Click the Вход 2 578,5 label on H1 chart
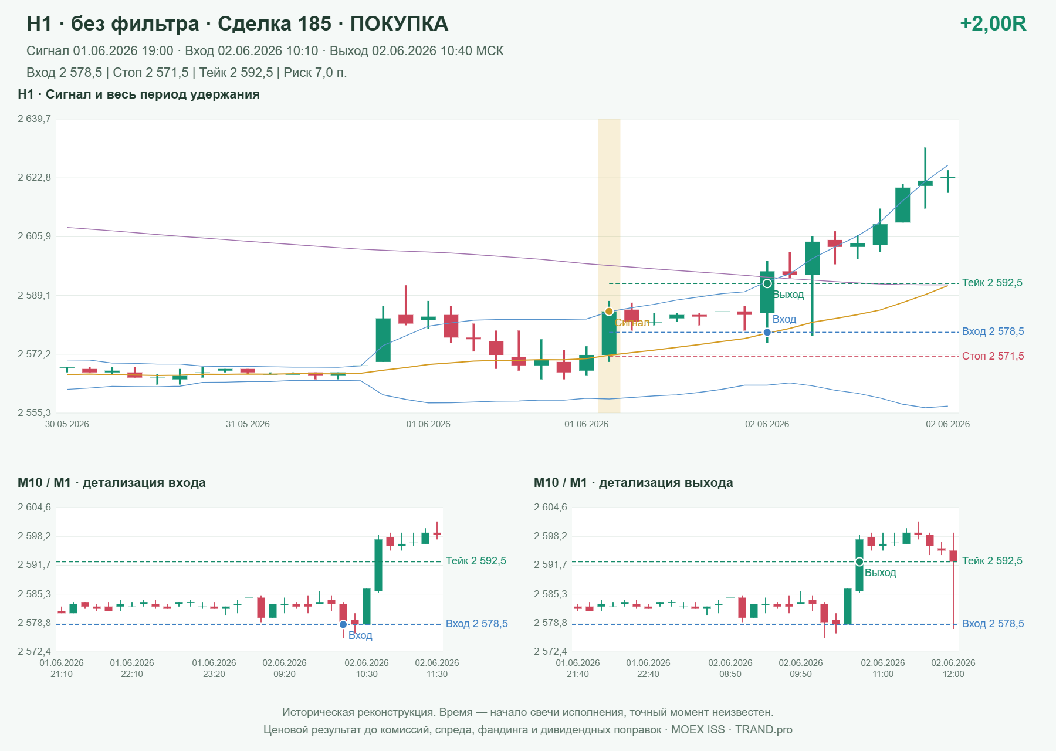The width and height of the screenshot is (1056, 751). [x=993, y=331]
